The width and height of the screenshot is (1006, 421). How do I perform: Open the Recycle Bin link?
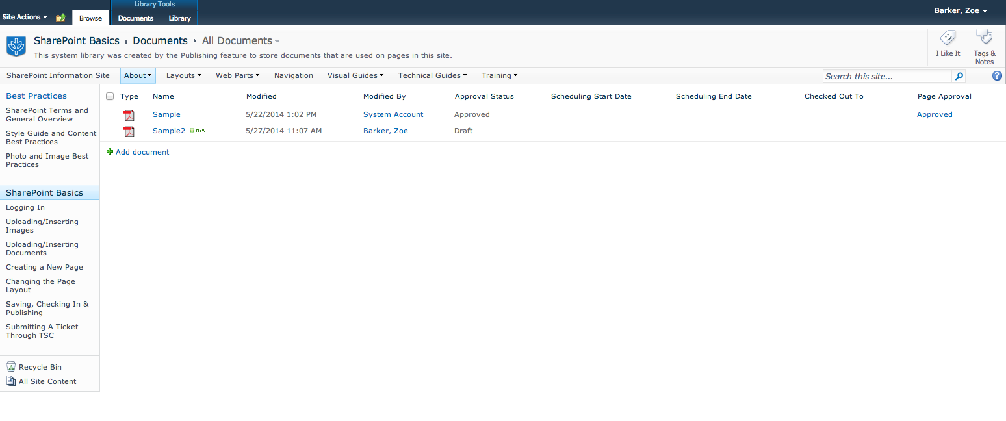coord(40,367)
